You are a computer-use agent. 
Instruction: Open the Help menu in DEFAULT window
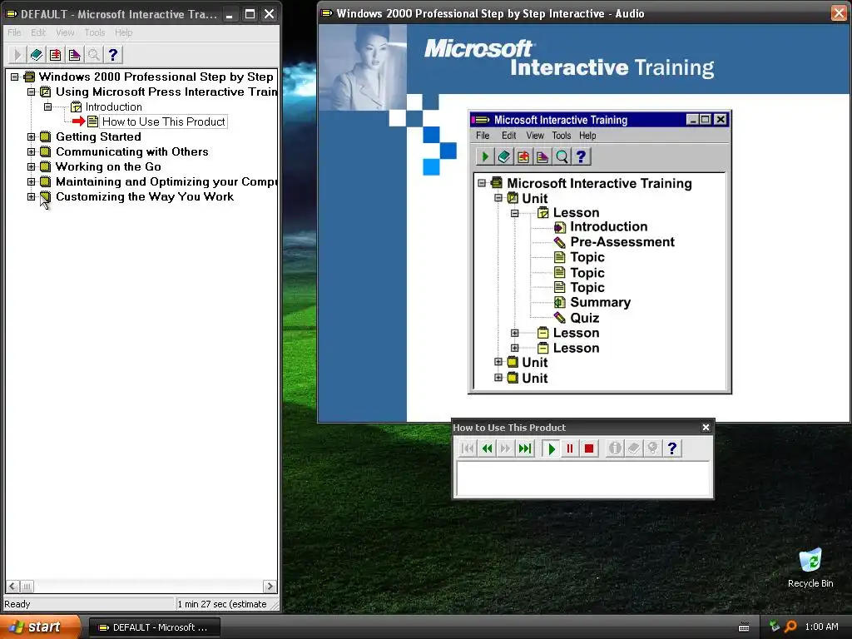pos(123,32)
